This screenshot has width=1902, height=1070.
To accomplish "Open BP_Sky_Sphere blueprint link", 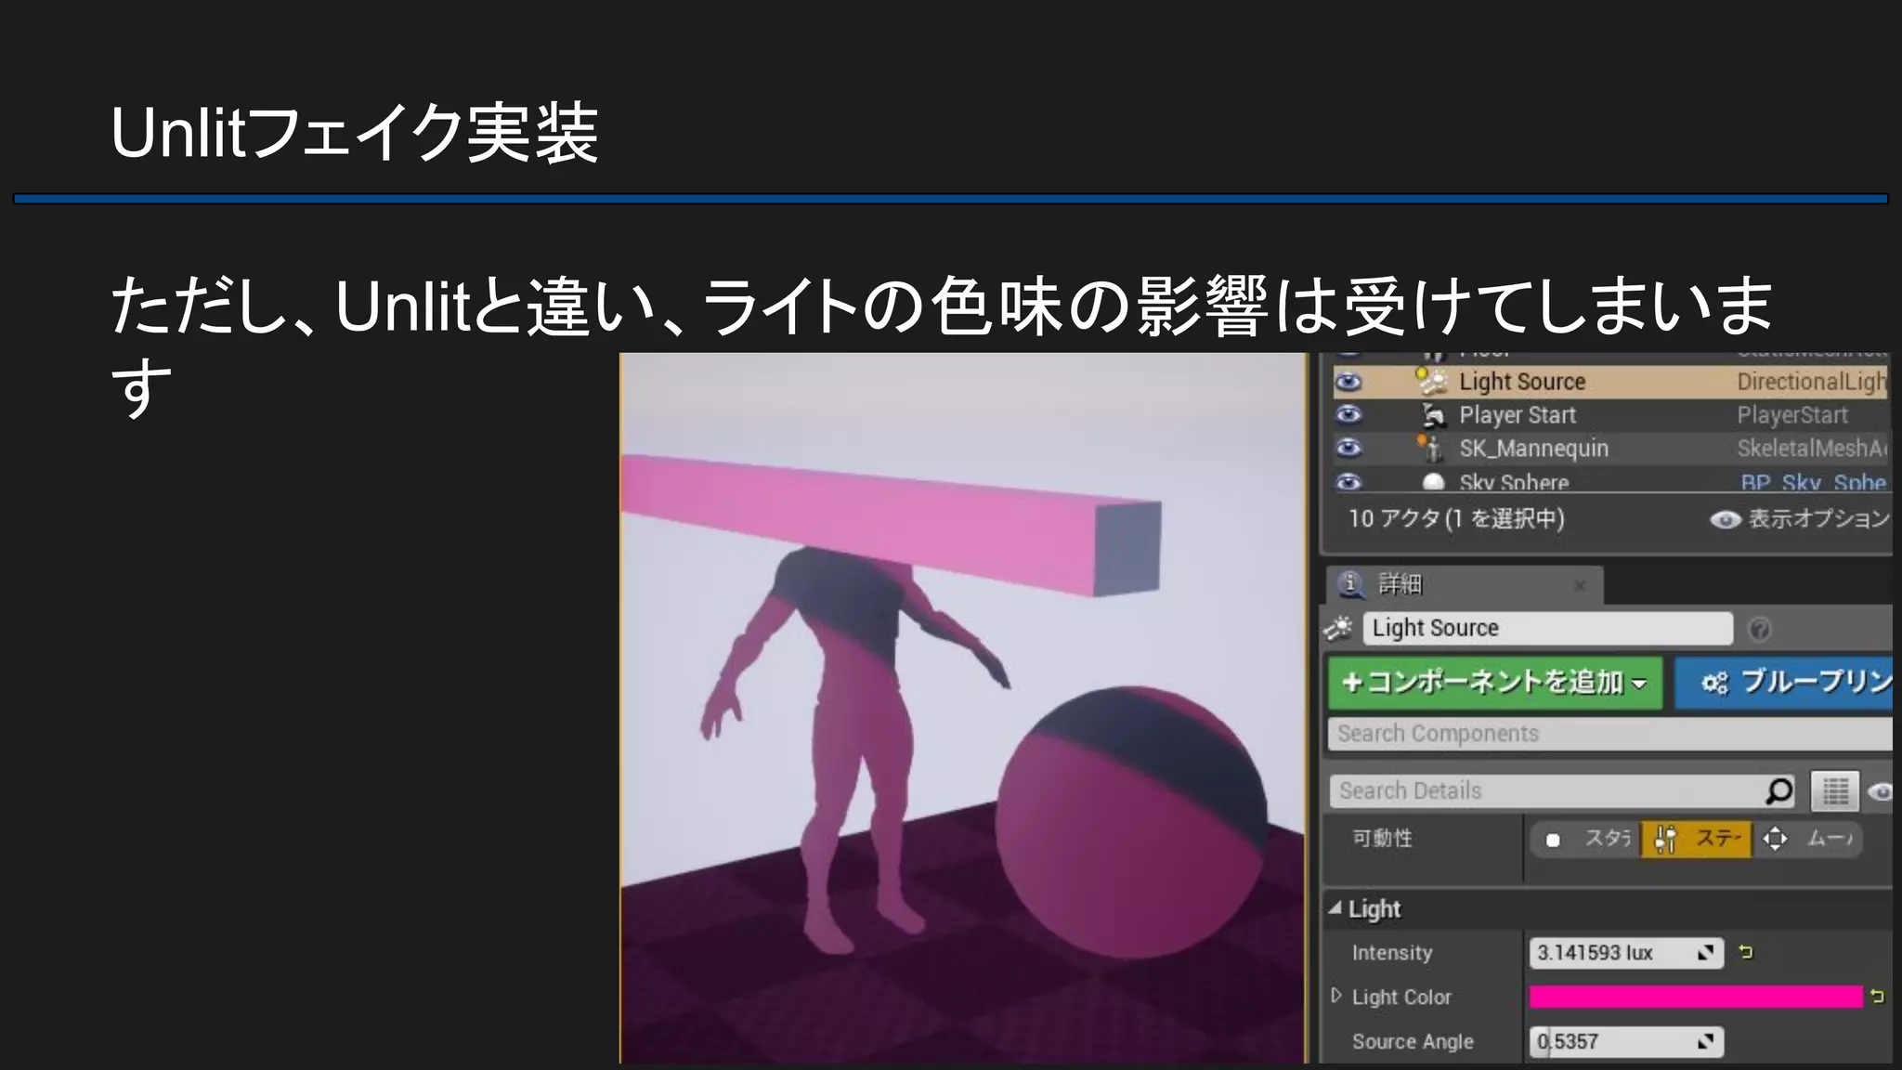I will click(1813, 483).
